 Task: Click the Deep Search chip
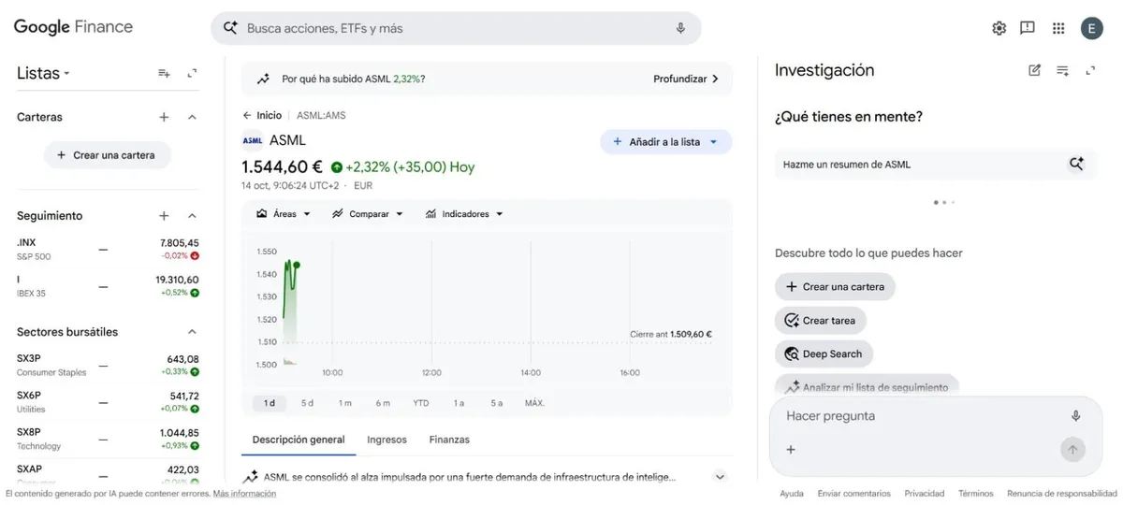coord(824,354)
